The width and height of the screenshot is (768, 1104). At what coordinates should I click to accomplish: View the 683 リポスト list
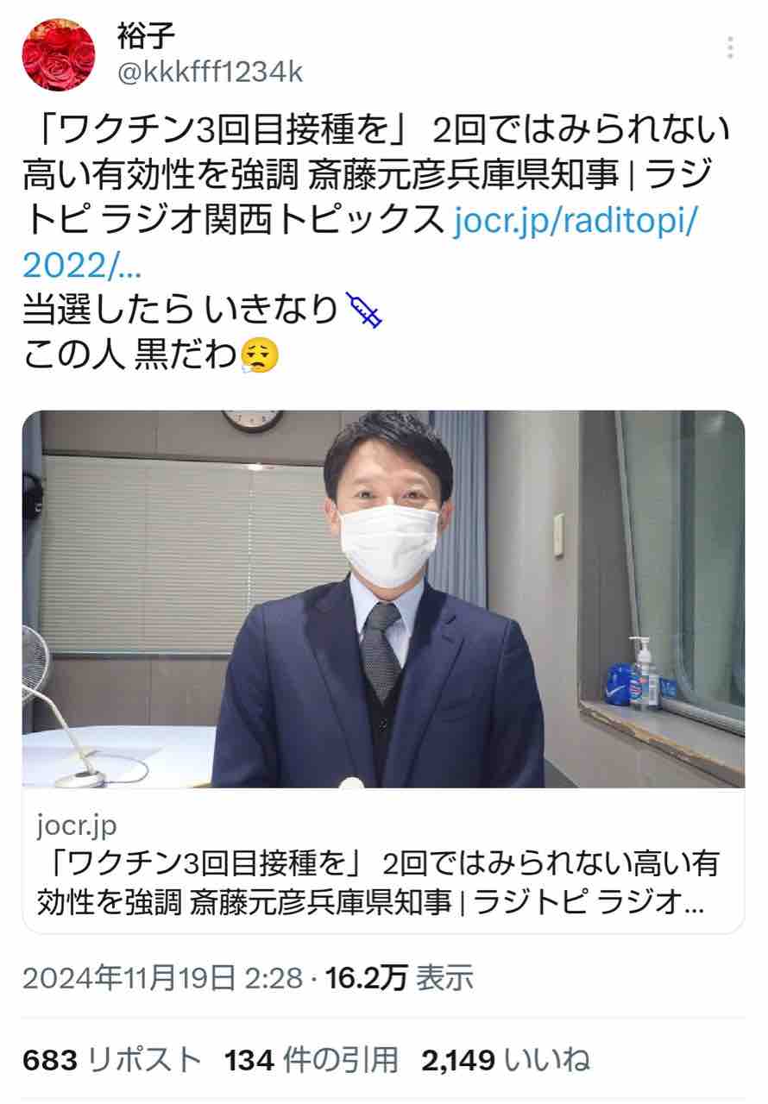[x=112, y=1059]
